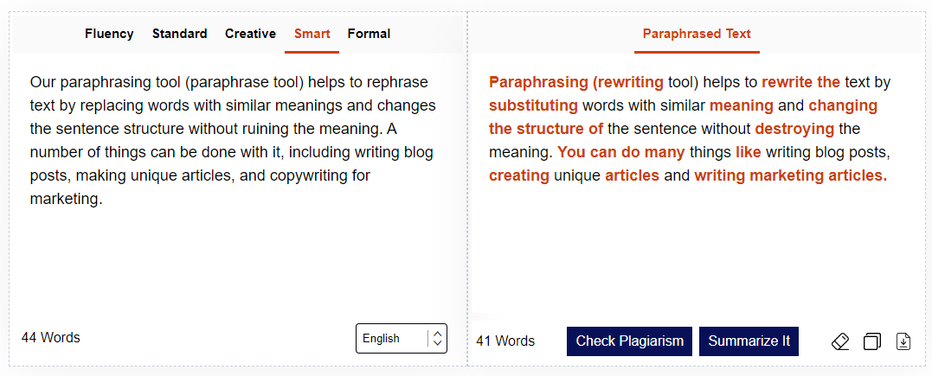The height and width of the screenshot is (376, 932).
Task: Select the Smart mode tab
Action: [312, 34]
